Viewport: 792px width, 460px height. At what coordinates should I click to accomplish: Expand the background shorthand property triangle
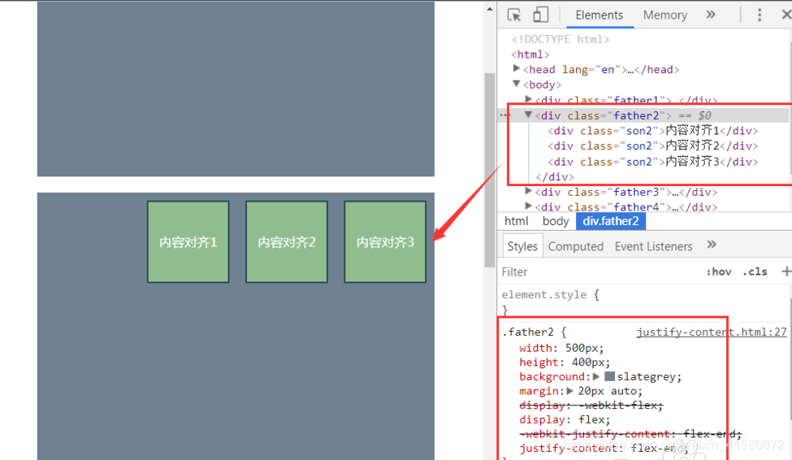pos(596,376)
